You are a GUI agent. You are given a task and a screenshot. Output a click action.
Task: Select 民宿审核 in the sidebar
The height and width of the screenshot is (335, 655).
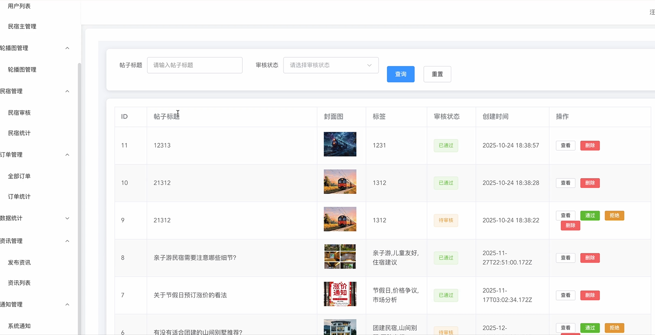18,112
